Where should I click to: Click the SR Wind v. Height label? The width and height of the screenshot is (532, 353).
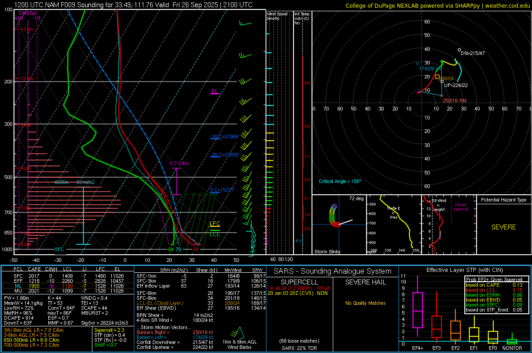[x=439, y=205]
